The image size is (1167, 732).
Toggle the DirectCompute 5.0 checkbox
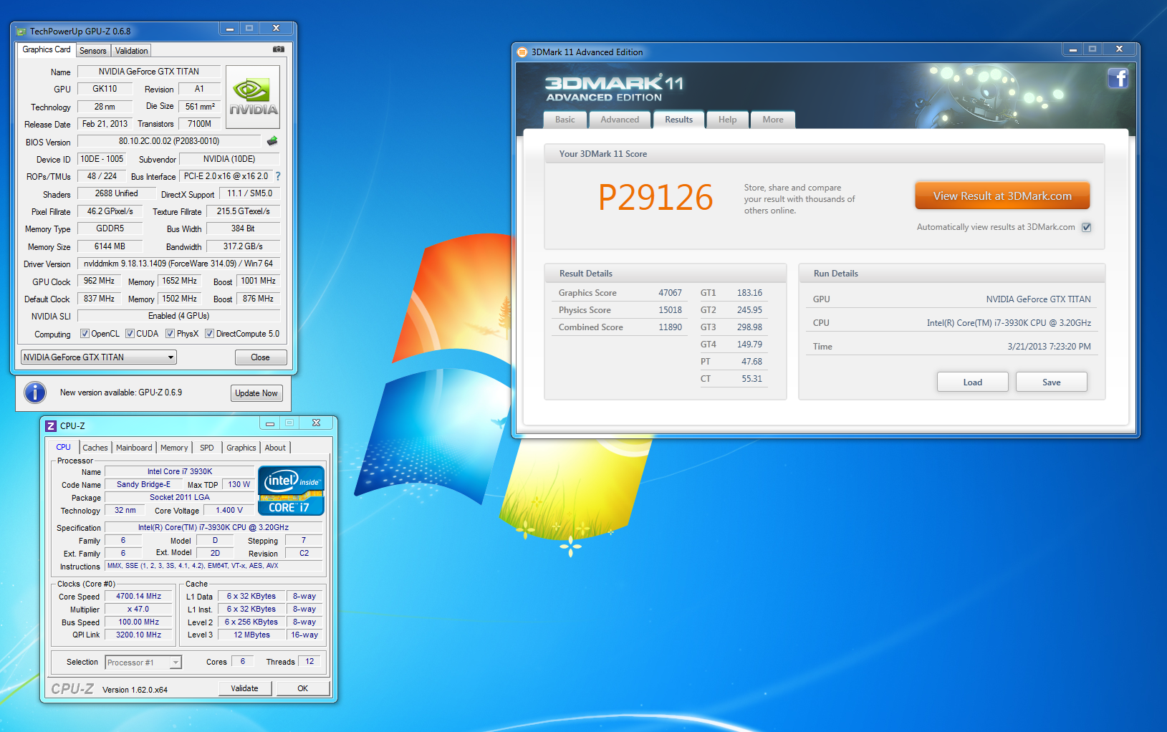209,334
